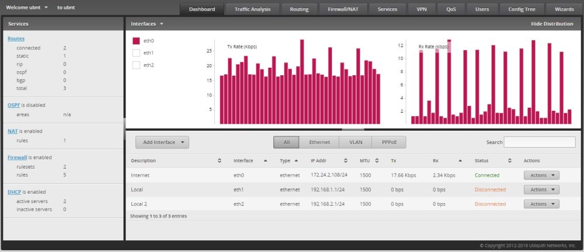Click the active servers count row
Viewport: 584px width, 252px height.
[41, 201]
